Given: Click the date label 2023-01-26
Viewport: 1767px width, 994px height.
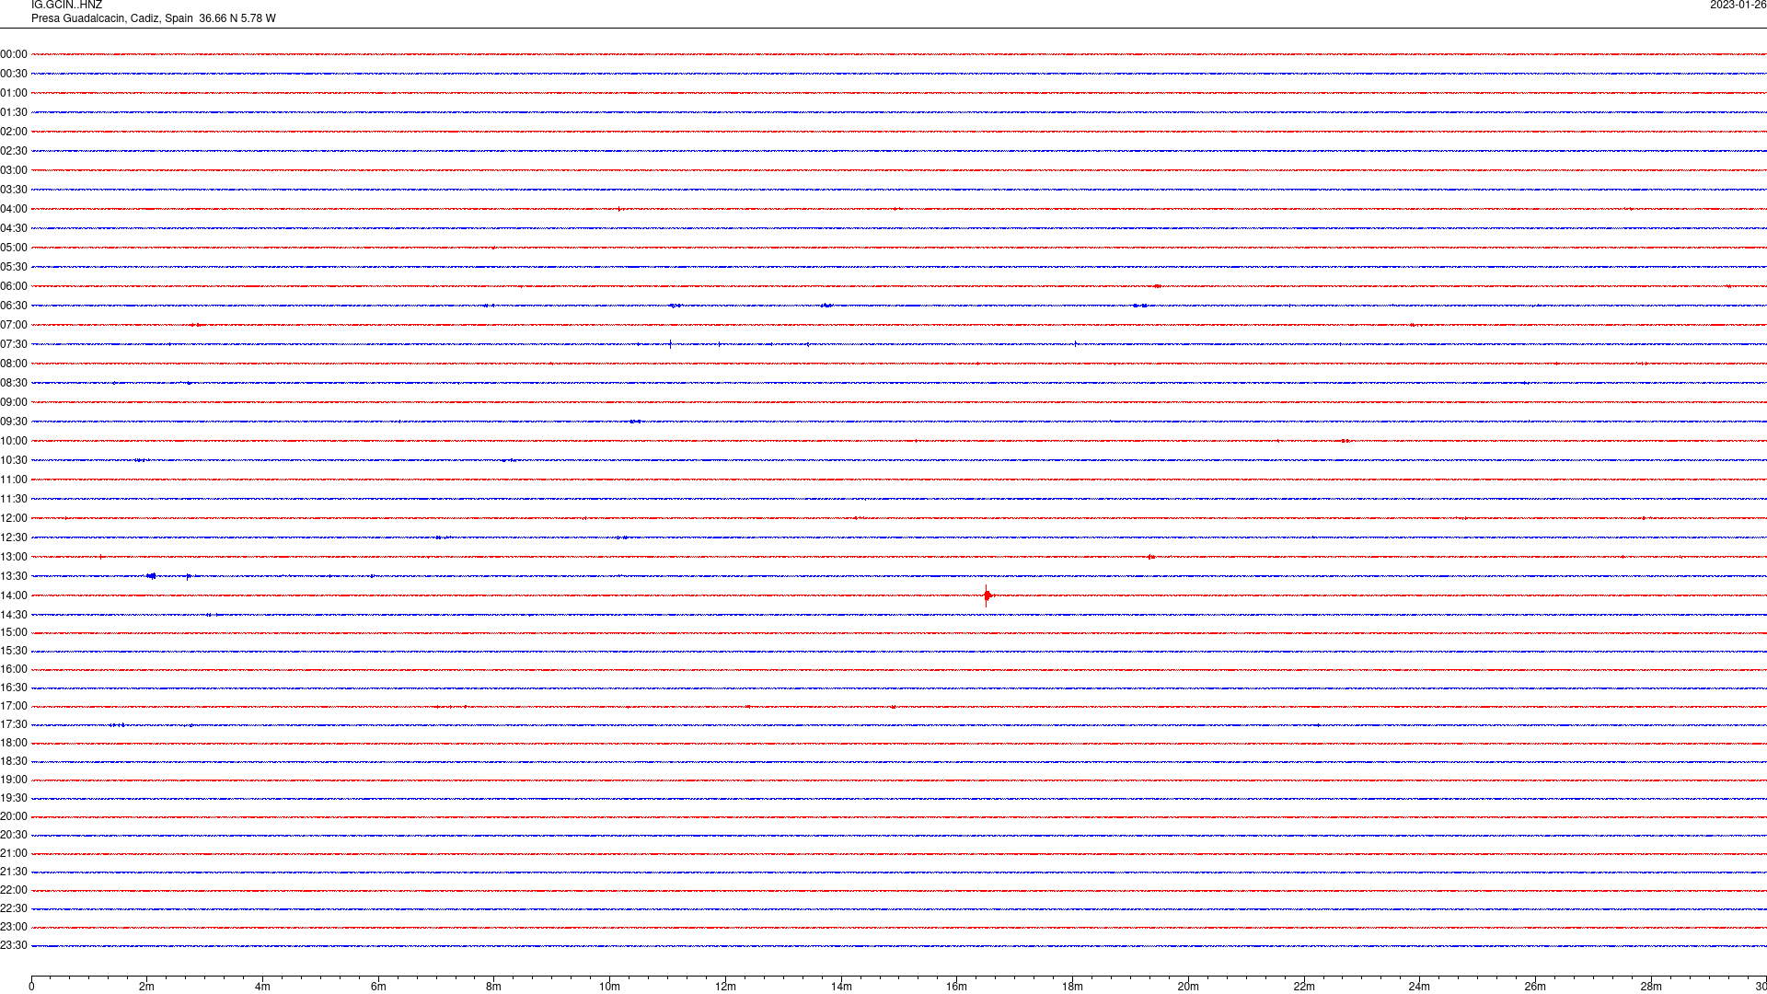Looking at the screenshot, I should [1738, 6].
